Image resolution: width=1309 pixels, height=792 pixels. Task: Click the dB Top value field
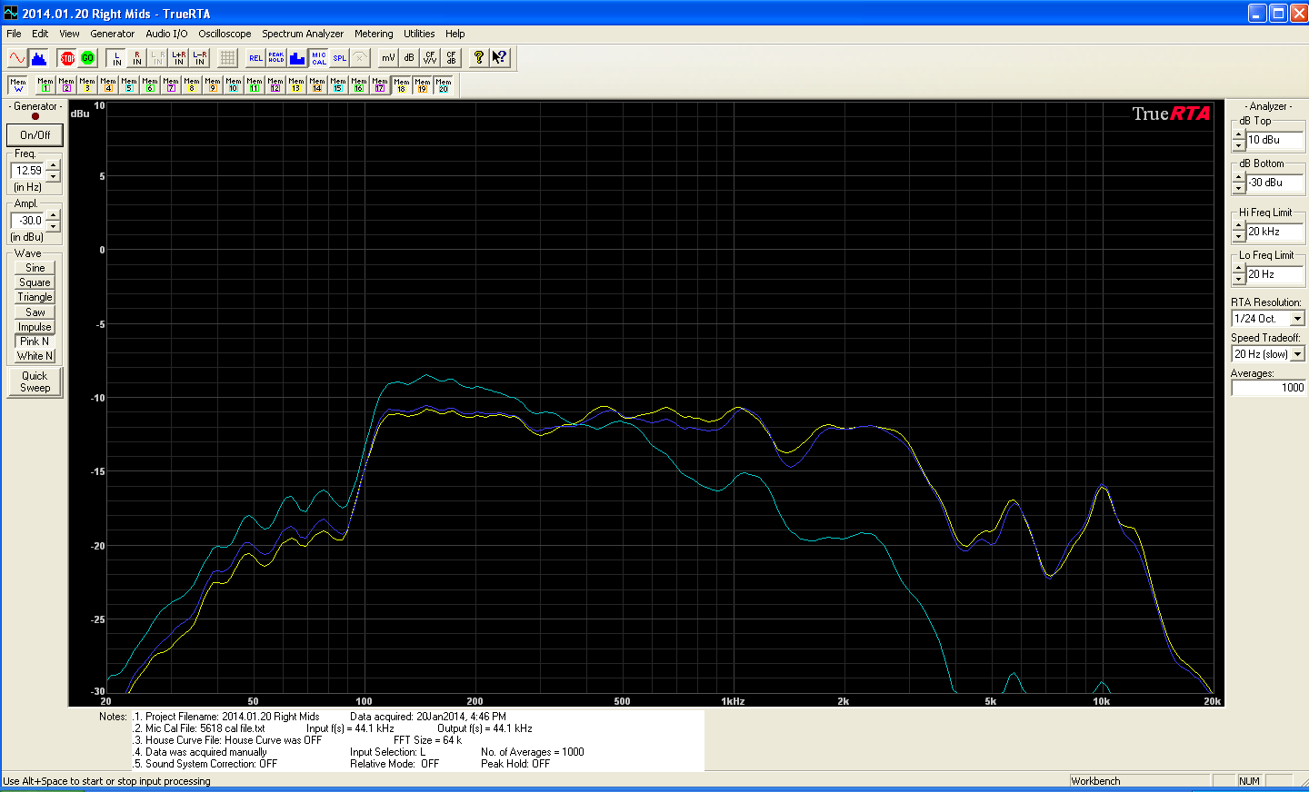click(x=1274, y=140)
